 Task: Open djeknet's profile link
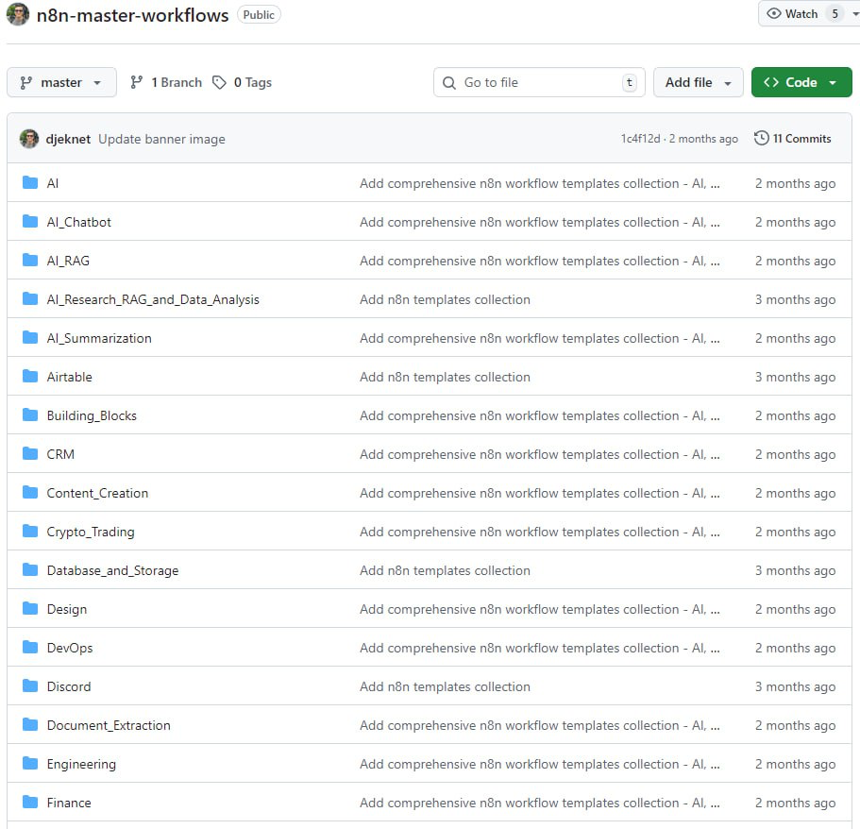pyautogui.click(x=68, y=139)
